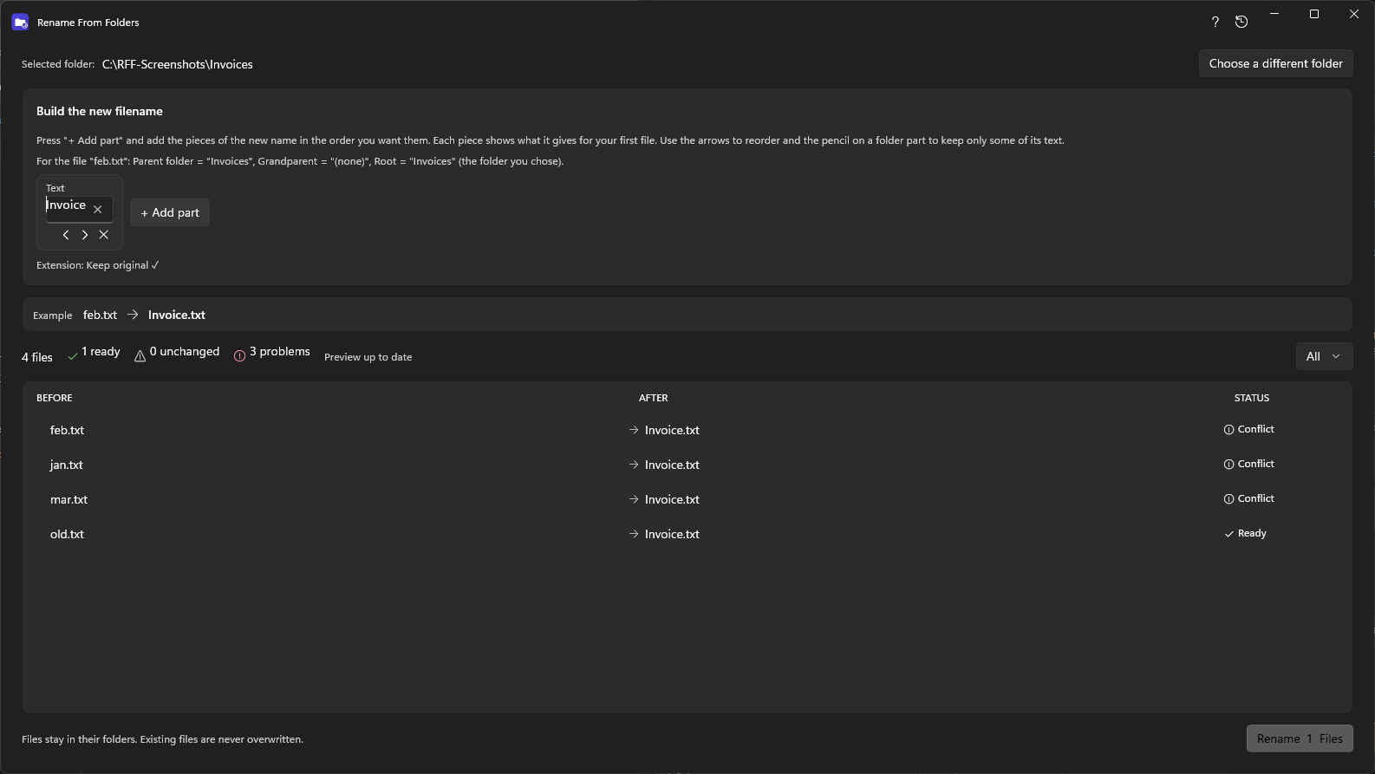
Task: Click the 1 ready counter
Action: (x=94, y=352)
